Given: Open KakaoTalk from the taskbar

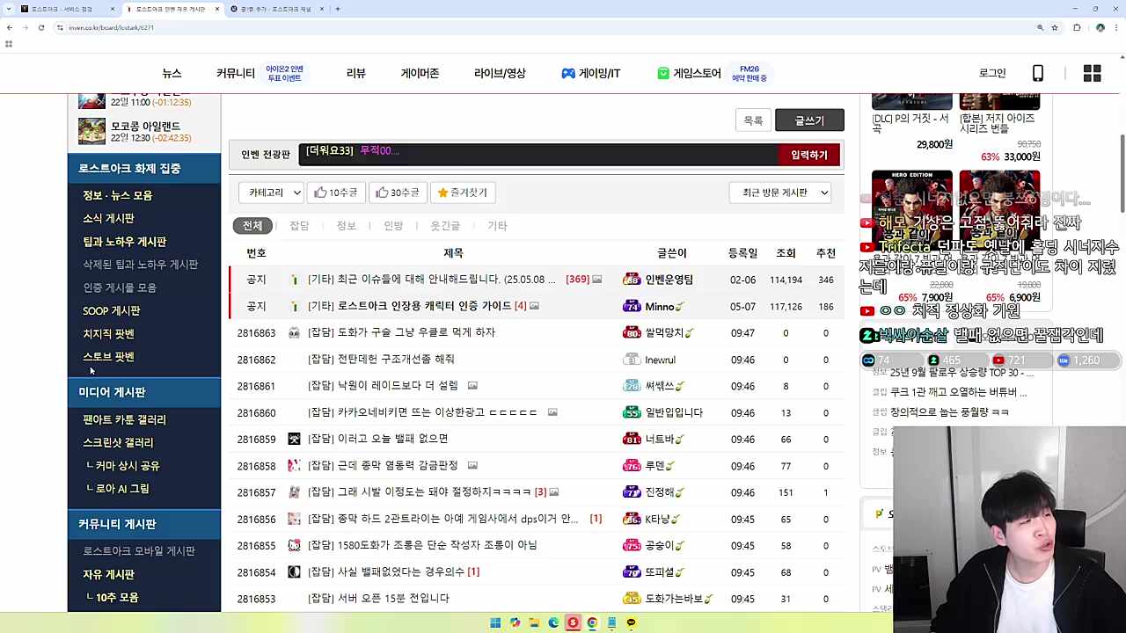Looking at the screenshot, I should (x=631, y=622).
